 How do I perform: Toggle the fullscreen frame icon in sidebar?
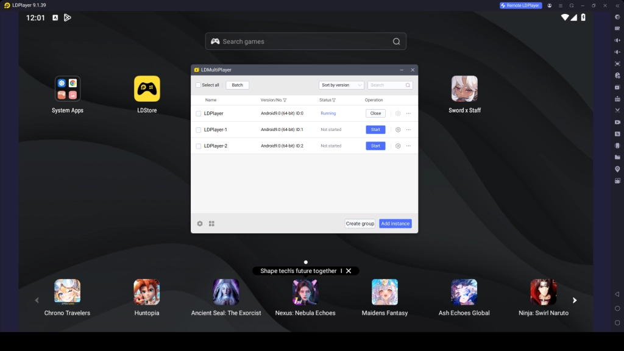pyautogui.click(x=617, y=63)
